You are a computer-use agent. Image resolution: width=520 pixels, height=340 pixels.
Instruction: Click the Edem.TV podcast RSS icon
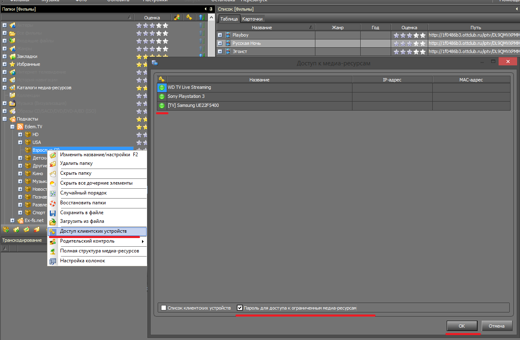coord(20,127)
